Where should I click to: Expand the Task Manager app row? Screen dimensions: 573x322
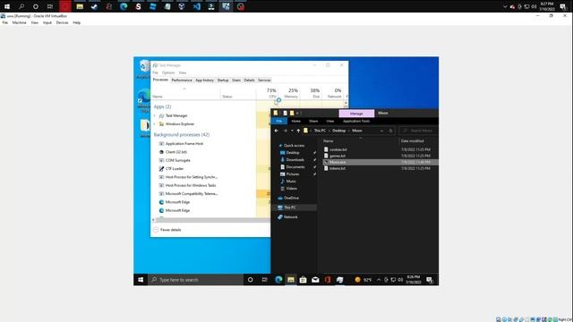155,115
